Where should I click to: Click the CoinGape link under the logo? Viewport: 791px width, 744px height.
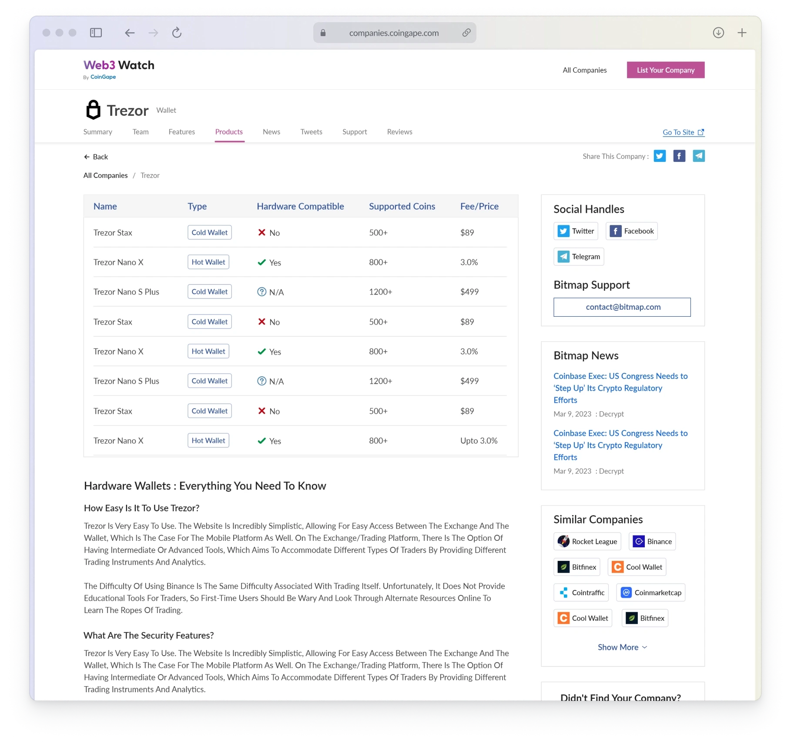103,77
